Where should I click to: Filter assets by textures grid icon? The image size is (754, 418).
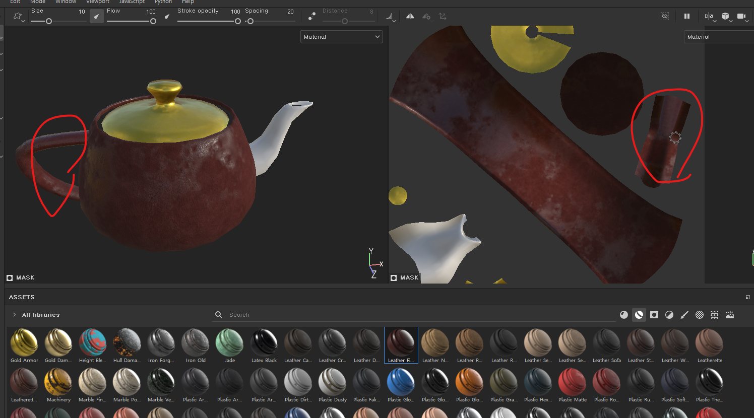[x=715, y=315]
